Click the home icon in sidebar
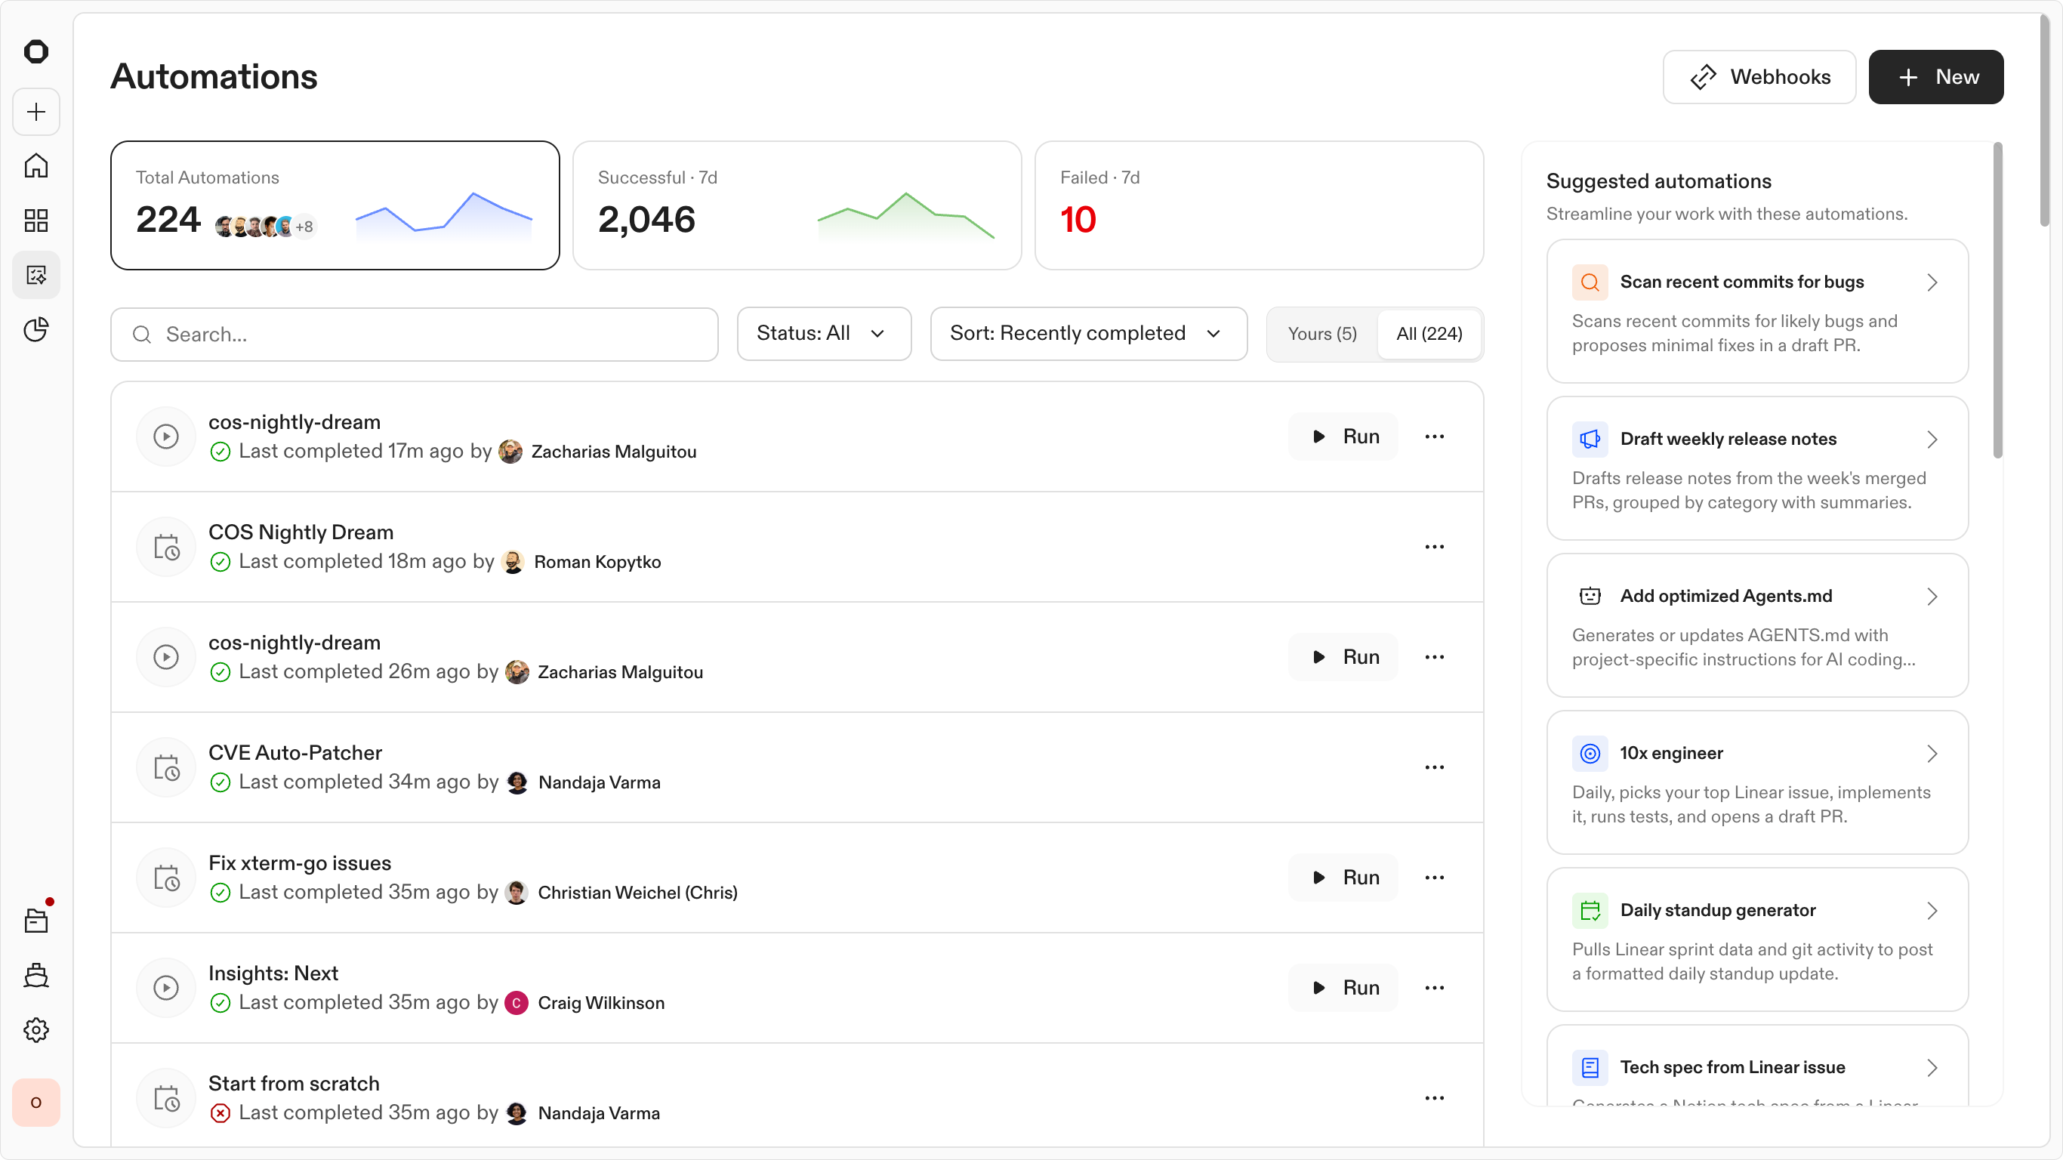 point(36,166)
